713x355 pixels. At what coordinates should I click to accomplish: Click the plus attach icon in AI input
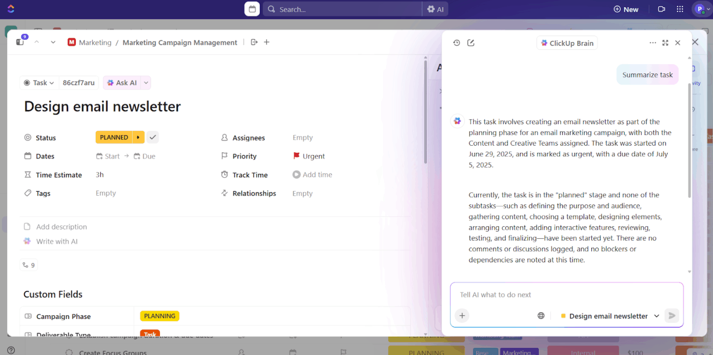coord(462,316)
